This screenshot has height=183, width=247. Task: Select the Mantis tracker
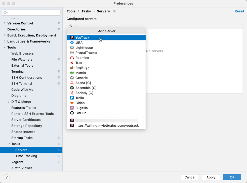80,73
